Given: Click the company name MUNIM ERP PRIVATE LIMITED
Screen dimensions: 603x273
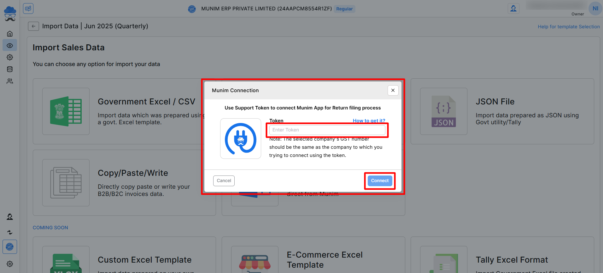Looking at the screenshot, I should tap(266, 9).
